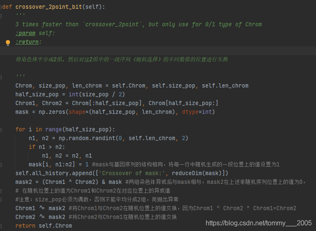This screenshot has width=316, height=231.
Task: Click 'reduceDim(mask)' call
Action: coord(197,173)
